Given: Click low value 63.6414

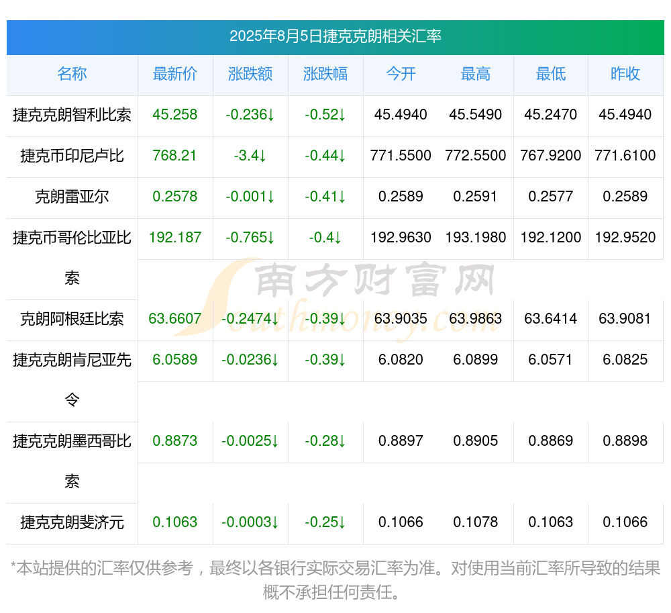Looking at the screenshot, I should (x=551, y=318).
